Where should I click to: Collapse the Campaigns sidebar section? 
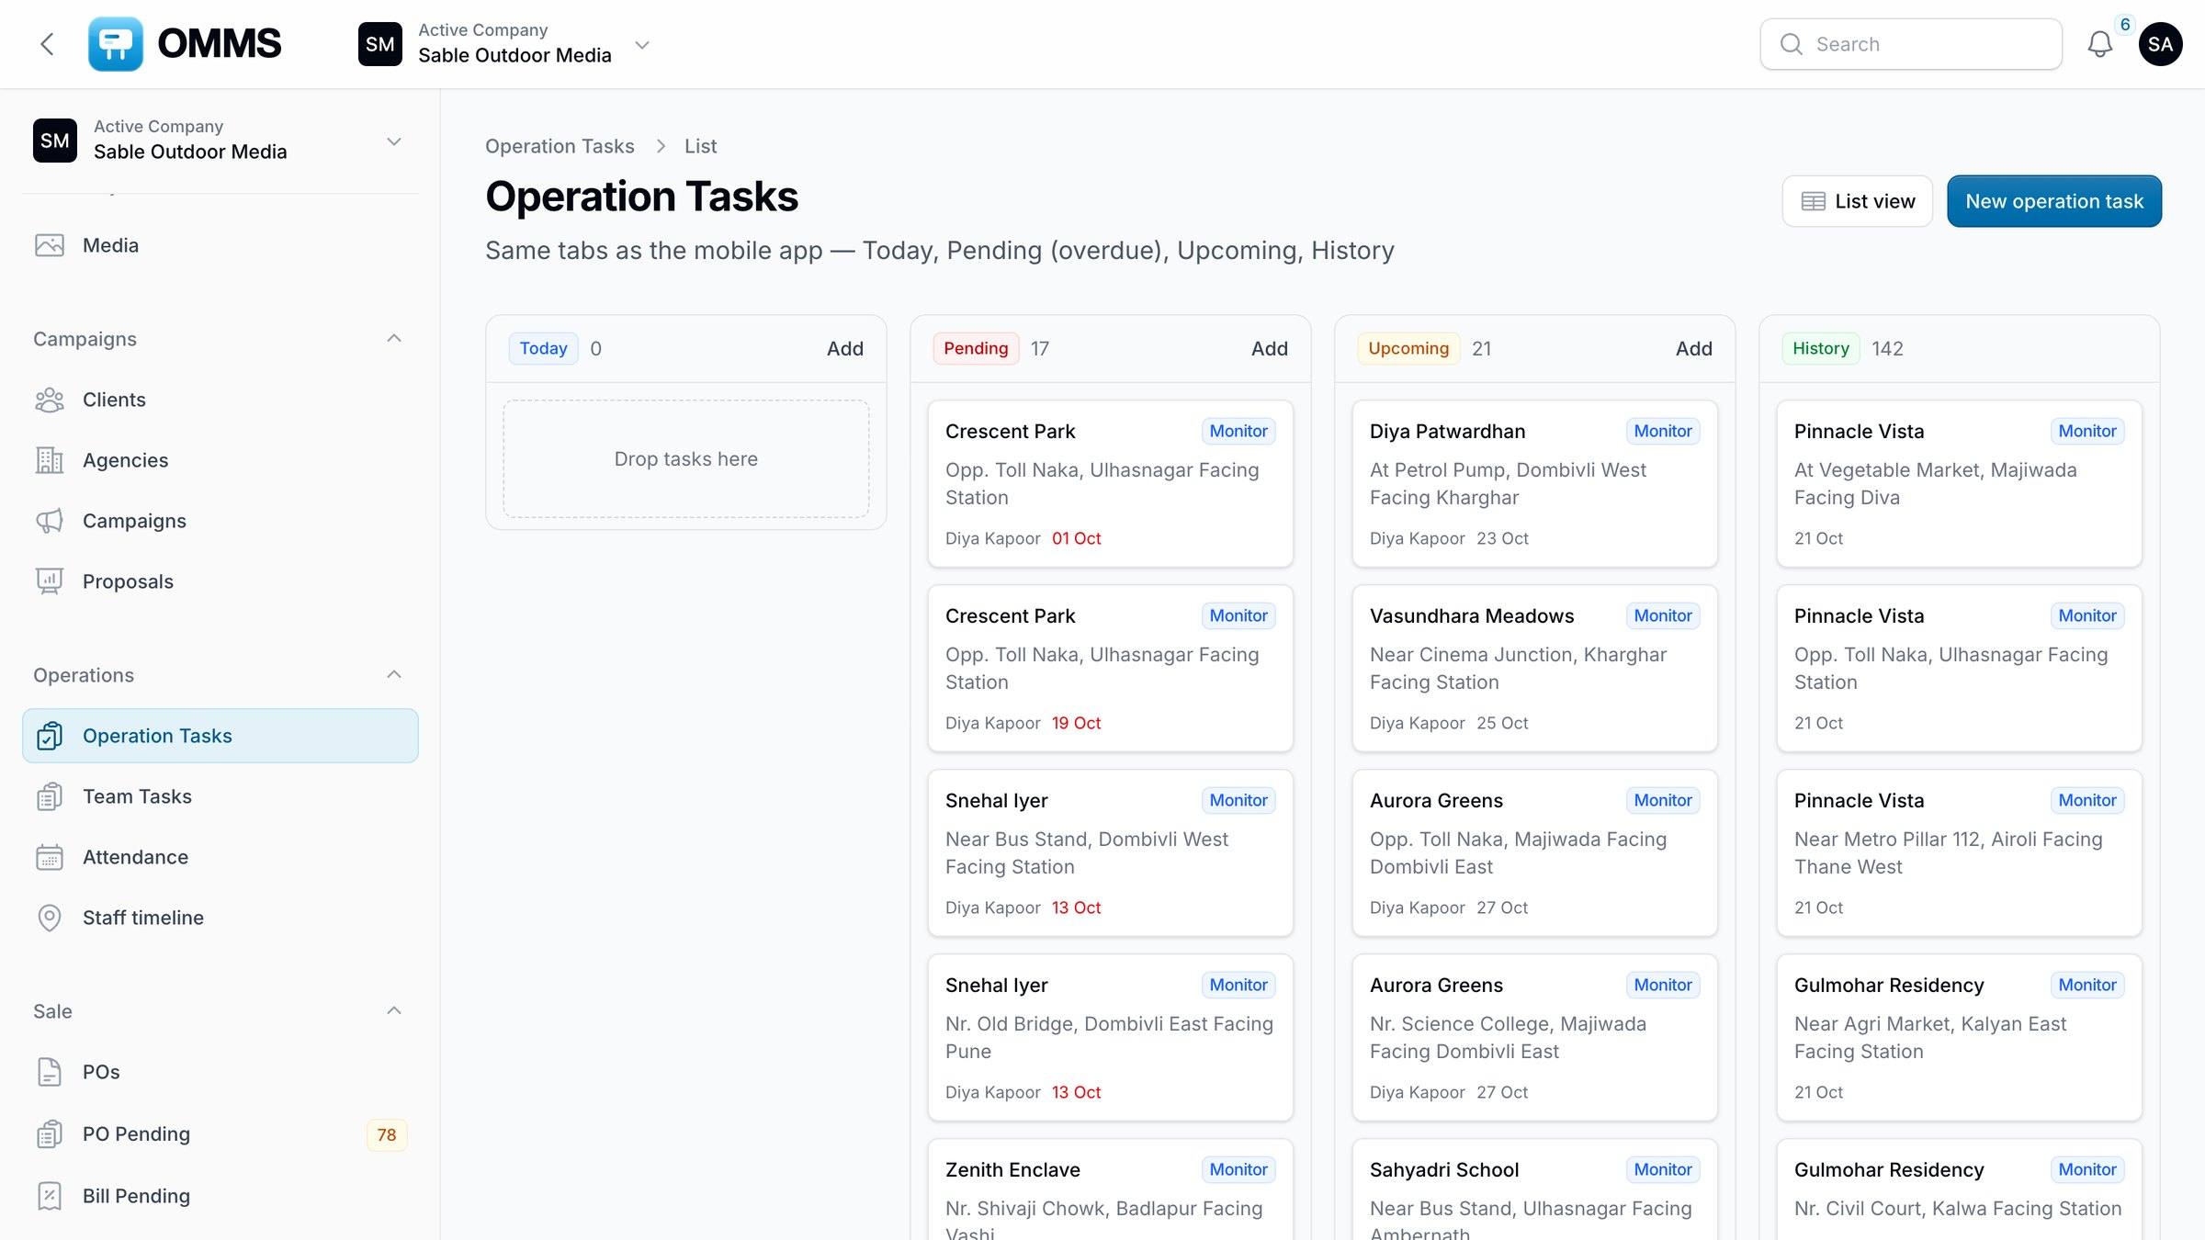pos(394,339)
